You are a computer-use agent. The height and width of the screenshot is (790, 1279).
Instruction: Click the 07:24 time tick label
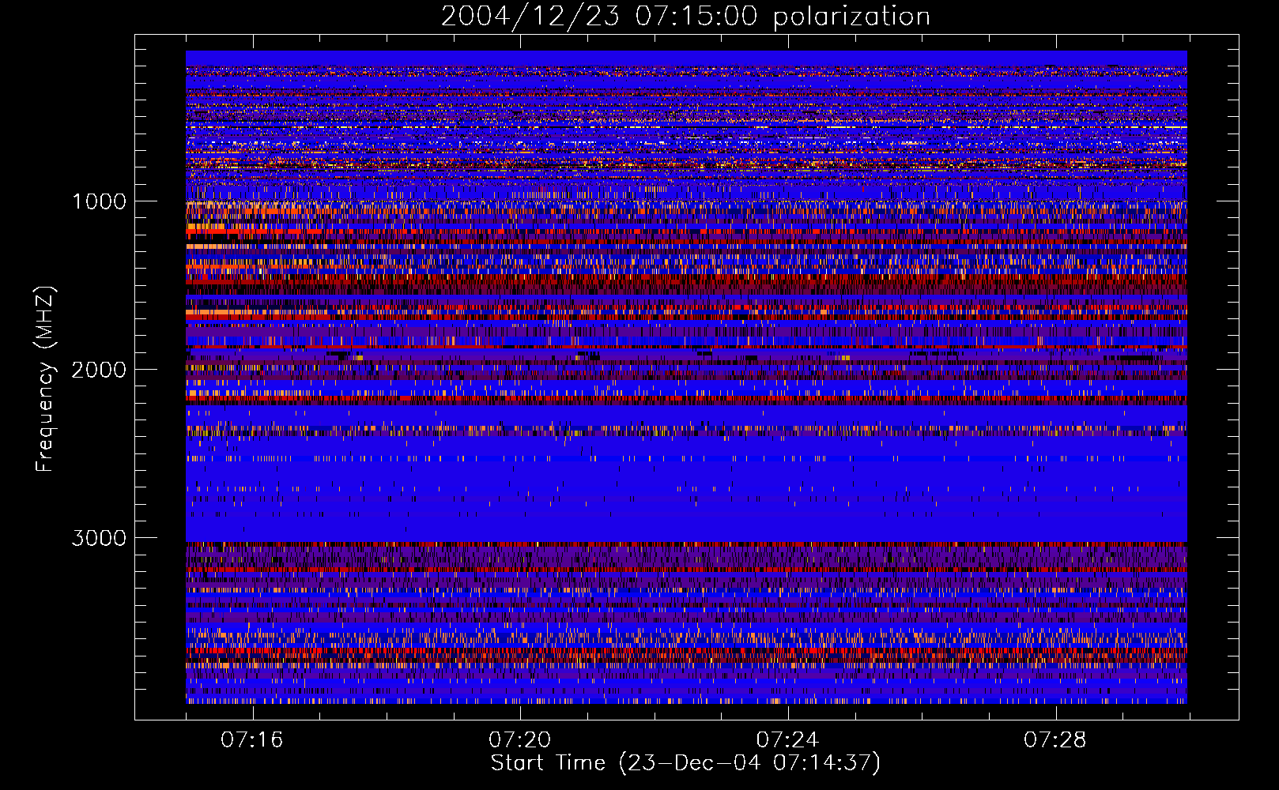(787, 740)
